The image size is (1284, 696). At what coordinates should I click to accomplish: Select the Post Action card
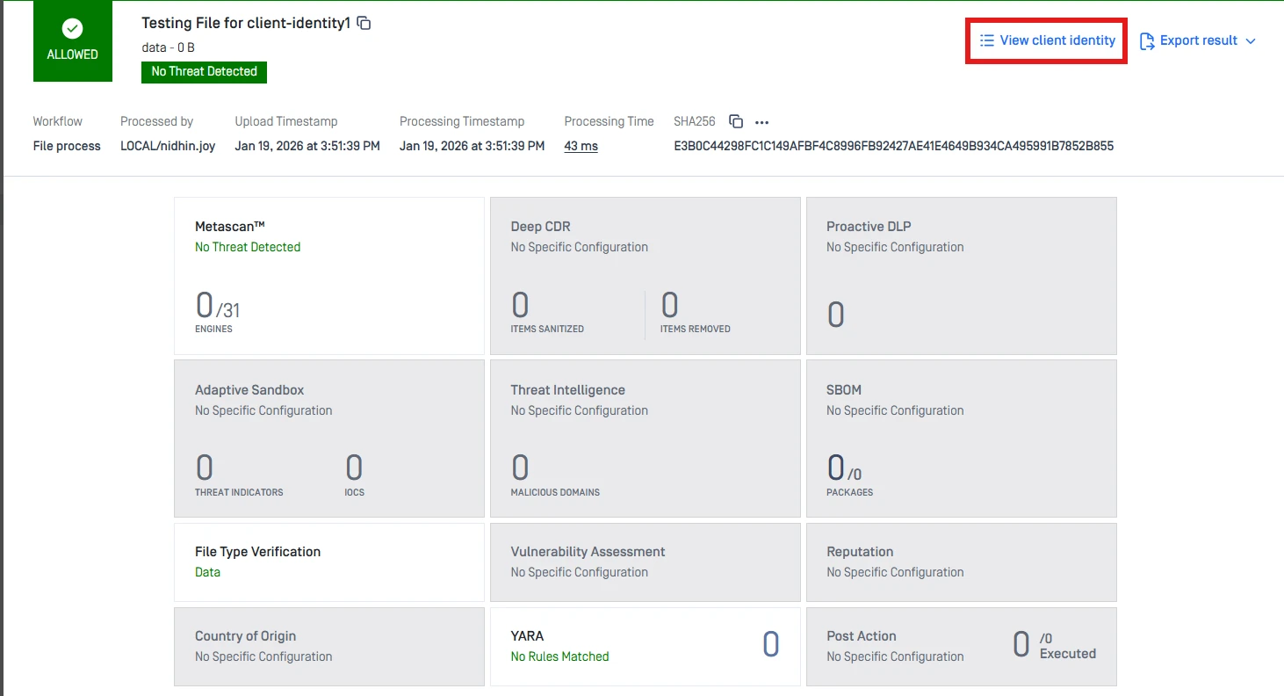coord(961,646)
